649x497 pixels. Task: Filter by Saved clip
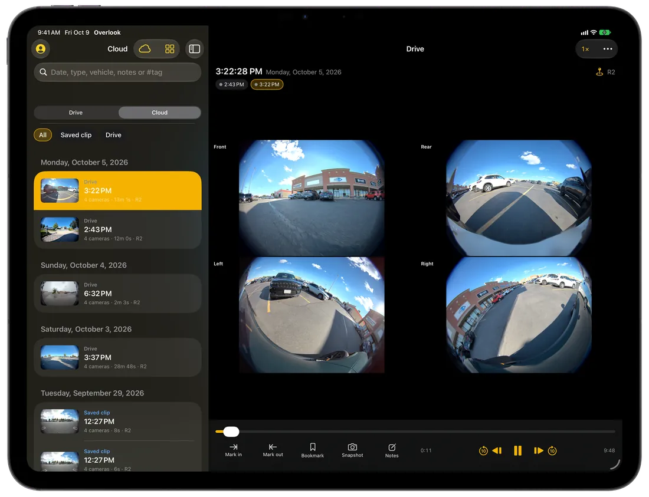[x=76, y=135]
